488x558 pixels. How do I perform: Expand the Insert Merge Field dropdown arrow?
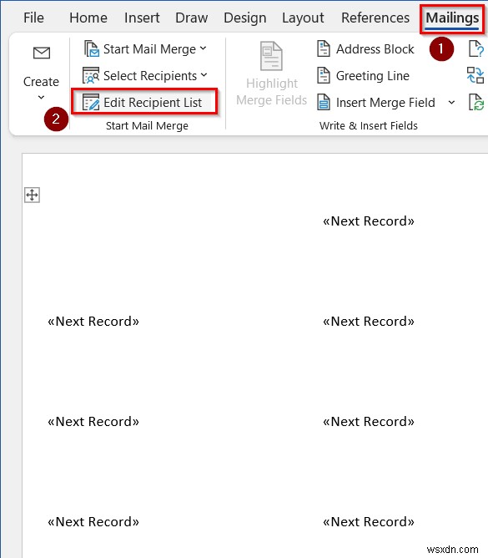[x=451, y=103]
